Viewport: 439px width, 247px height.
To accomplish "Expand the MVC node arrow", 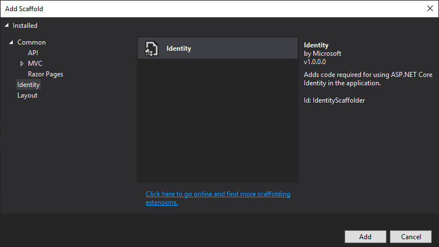I will click(22, 64).
